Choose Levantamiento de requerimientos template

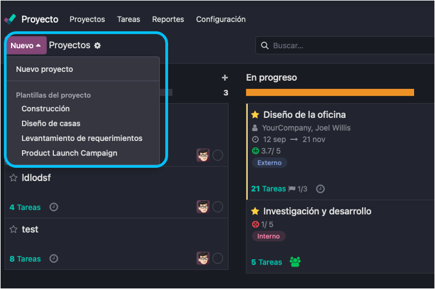(x=83, y=138)
